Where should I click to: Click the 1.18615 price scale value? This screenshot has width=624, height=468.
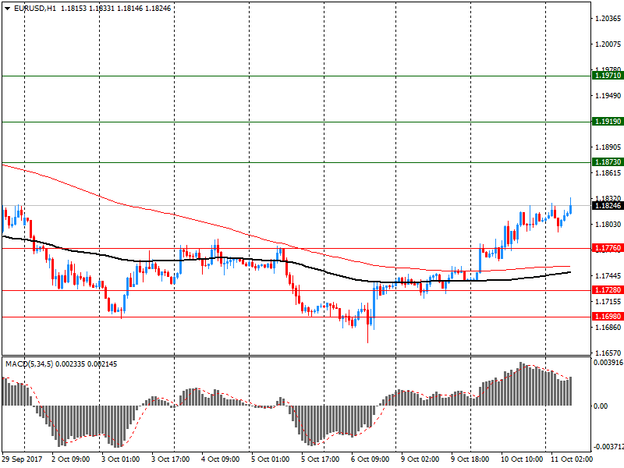click(x=608, y=172)
